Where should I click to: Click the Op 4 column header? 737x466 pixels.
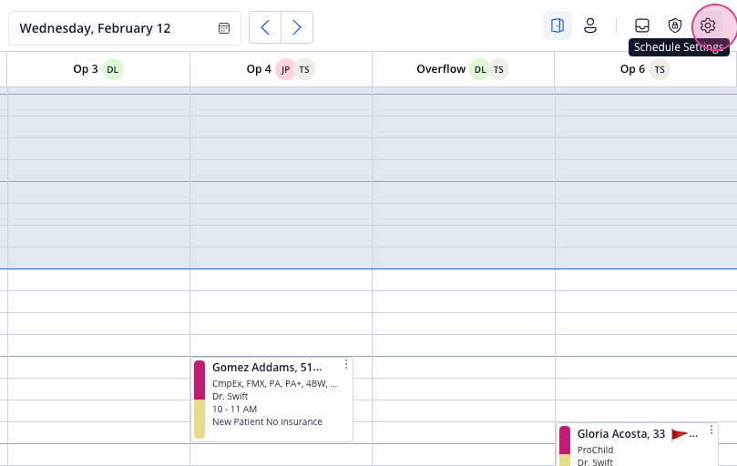(x=281, y=69)
